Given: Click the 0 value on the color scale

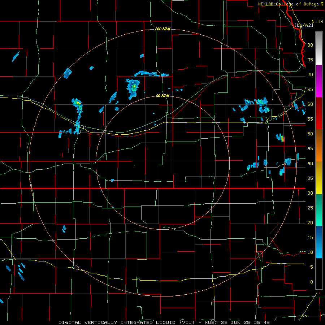Looking at the screenshot, I should (312, 282).
